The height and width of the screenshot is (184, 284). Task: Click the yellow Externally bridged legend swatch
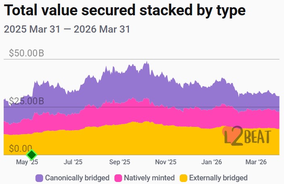tap(183, 178)
